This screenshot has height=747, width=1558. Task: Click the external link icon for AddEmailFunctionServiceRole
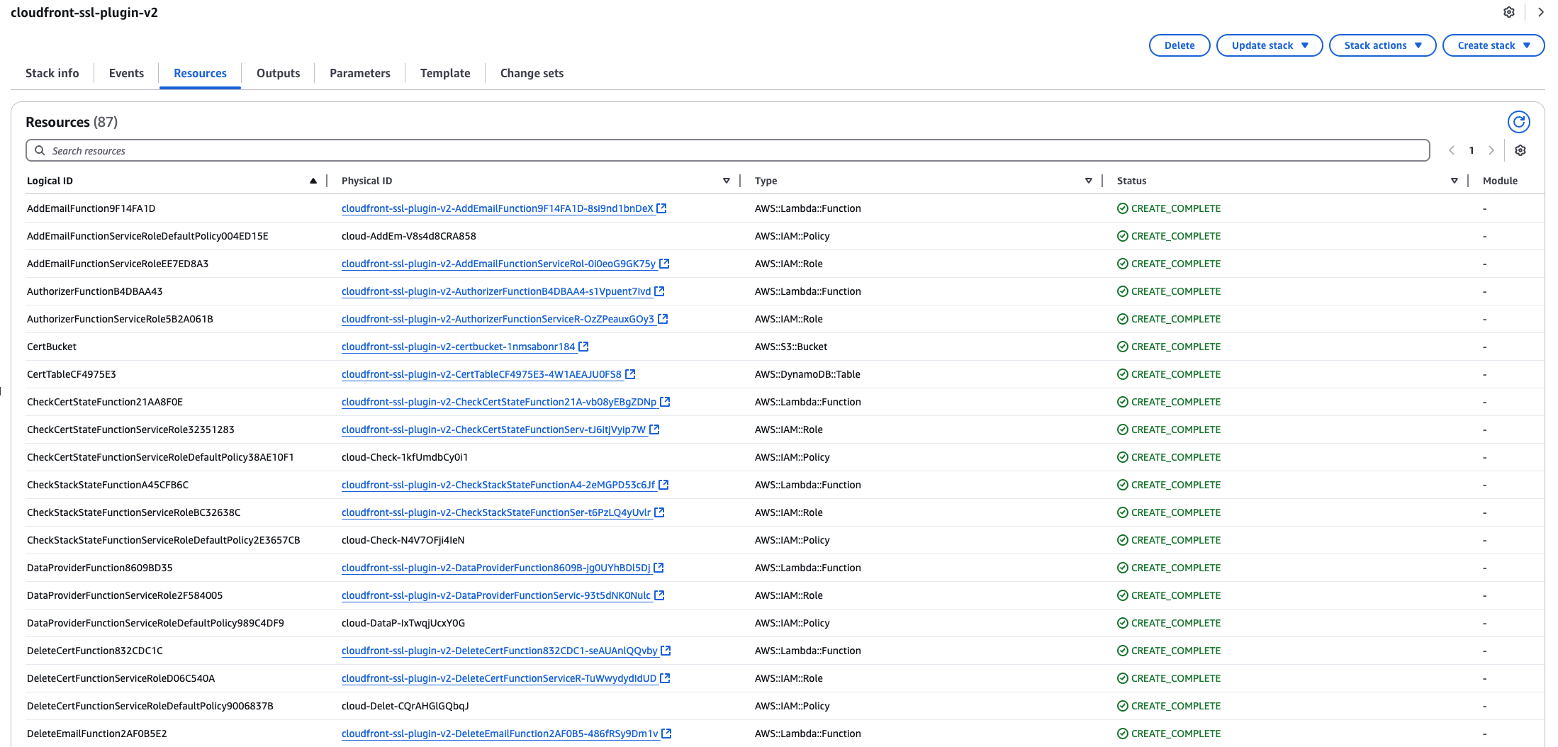click(664, 264)
